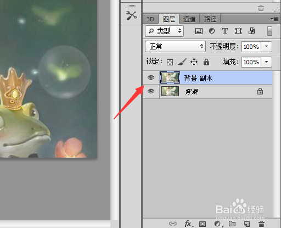Switch to the 3D tab
This screenshot has width=281, height=228.
[150, 19]
